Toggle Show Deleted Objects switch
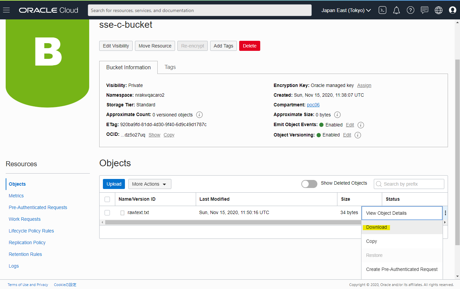This screenshot has height=289, width=460. tap(309, 184)
